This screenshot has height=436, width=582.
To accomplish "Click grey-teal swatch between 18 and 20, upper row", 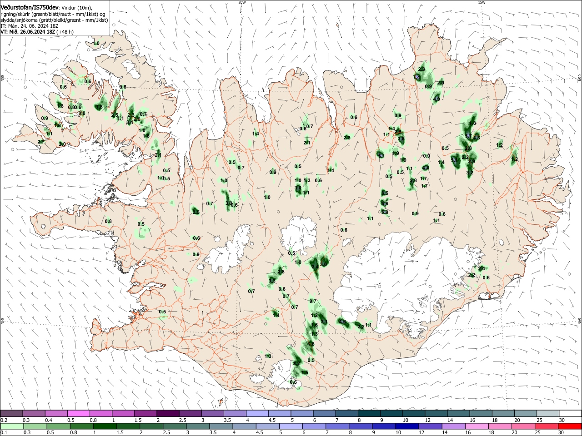I will point(503,414).
